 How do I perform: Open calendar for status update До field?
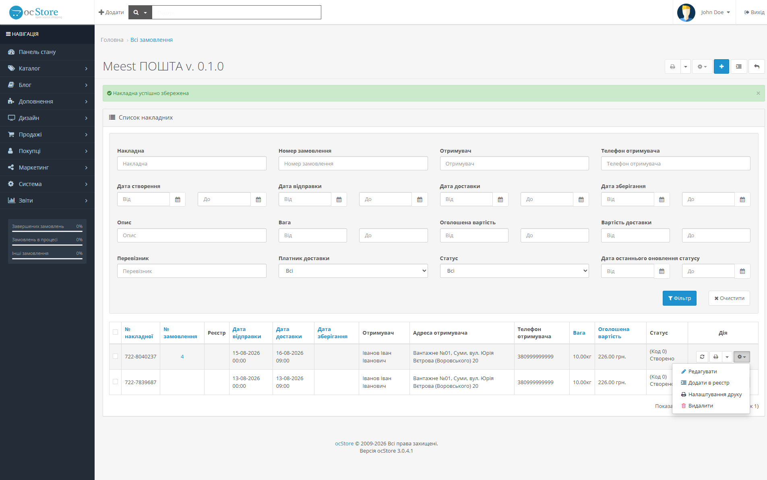(x=742, y=271)
